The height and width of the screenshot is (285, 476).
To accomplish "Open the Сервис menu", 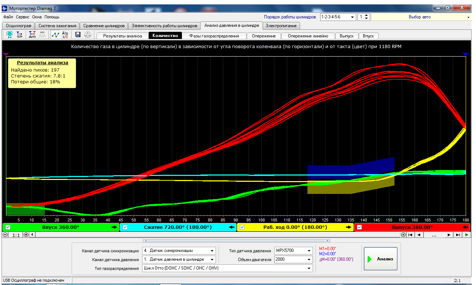I will (23, 17).
